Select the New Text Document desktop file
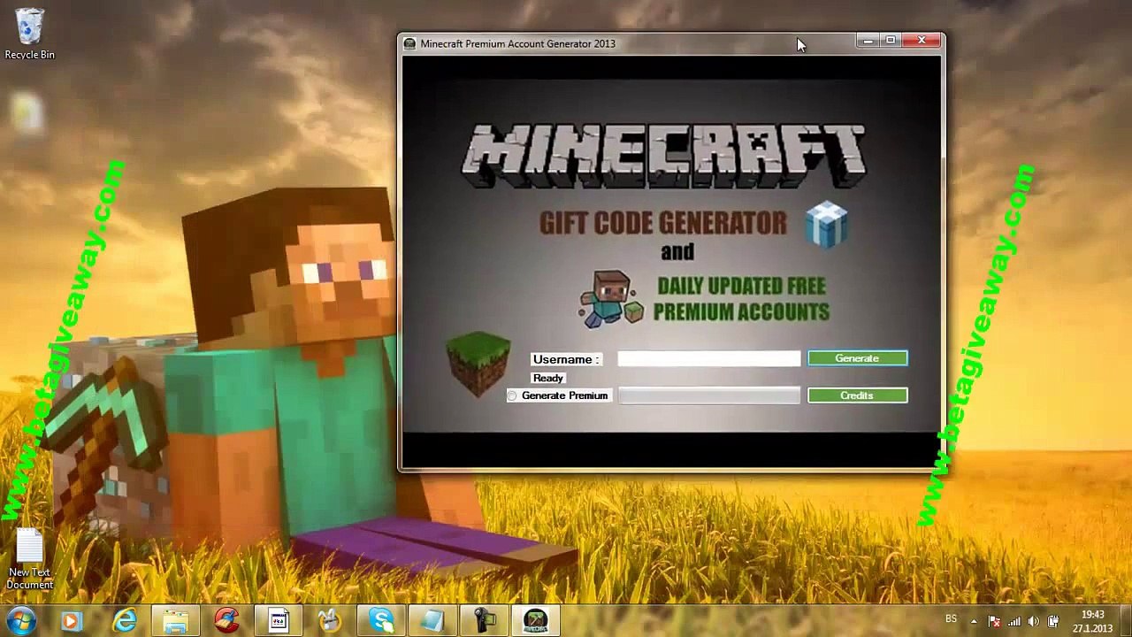 pyautogui.click(x=29, y=559)
